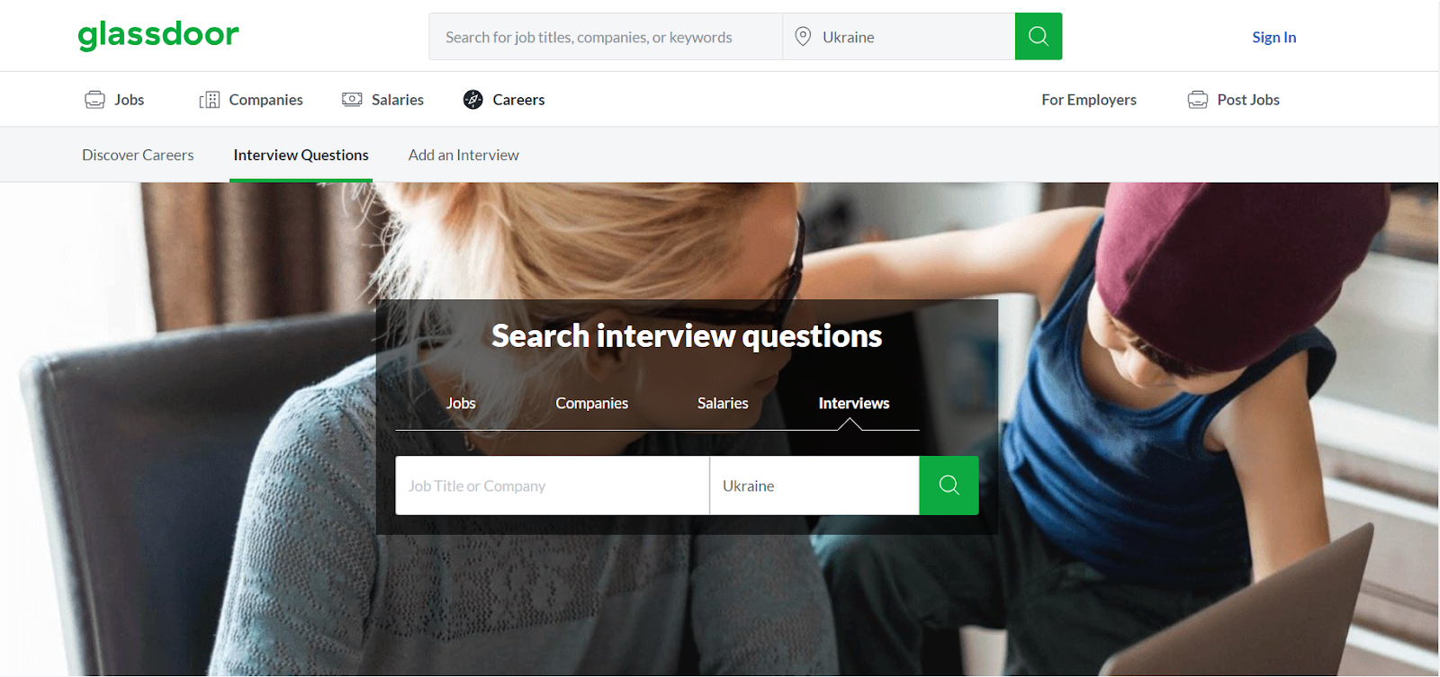The width and height of the screenshot is (1440, 677).
Task: Click the Search interview questions heading
Action: (x=687, y=336)
